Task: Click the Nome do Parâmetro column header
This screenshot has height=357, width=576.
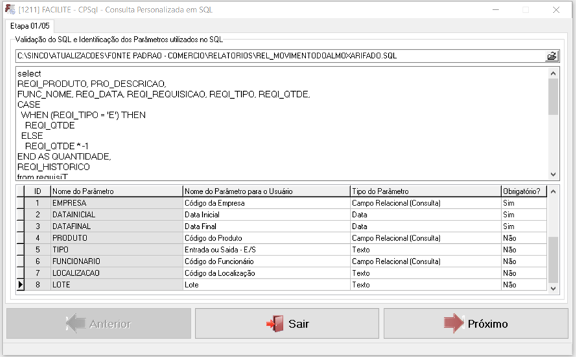Action: [116, 191]
